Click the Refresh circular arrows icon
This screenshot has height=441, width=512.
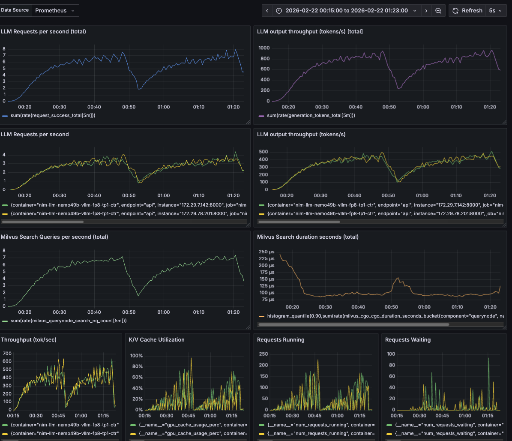click(x=455, y=11)
